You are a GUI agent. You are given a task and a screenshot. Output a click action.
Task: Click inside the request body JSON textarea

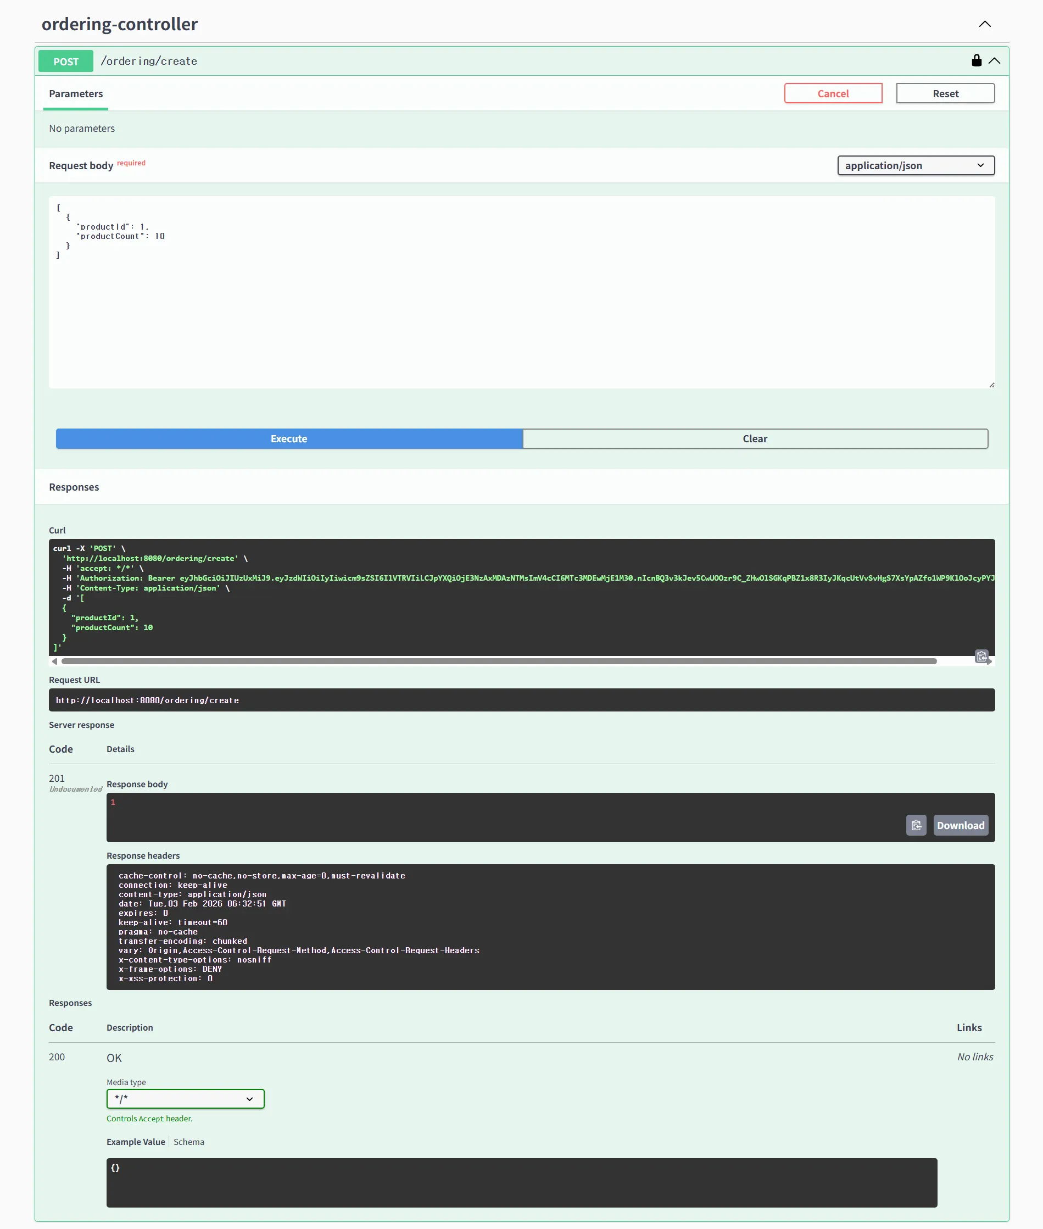coord(522,292)
